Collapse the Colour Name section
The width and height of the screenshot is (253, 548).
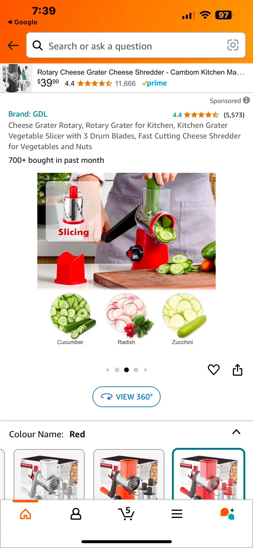[236, 432]
